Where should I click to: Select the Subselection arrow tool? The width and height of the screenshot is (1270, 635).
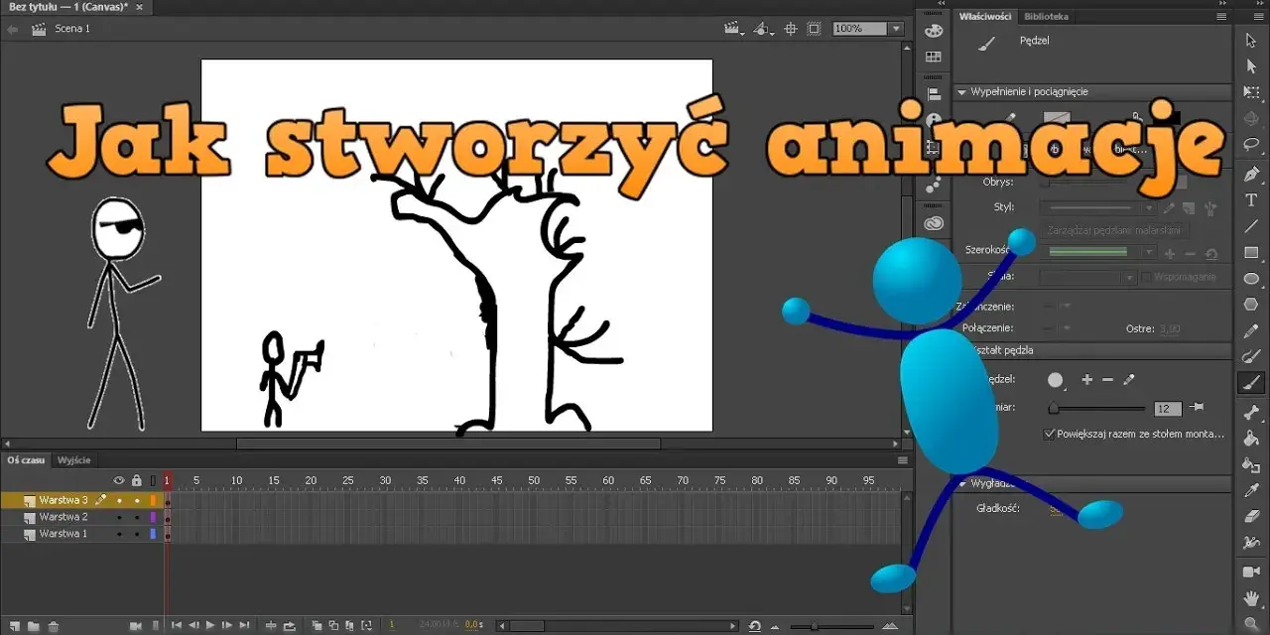point(1251,66)
